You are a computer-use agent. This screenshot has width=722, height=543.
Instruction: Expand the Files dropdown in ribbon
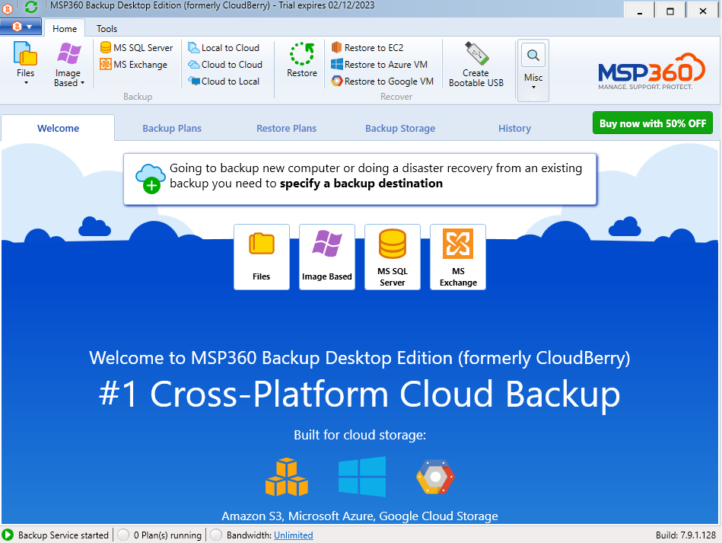(26, 82)
